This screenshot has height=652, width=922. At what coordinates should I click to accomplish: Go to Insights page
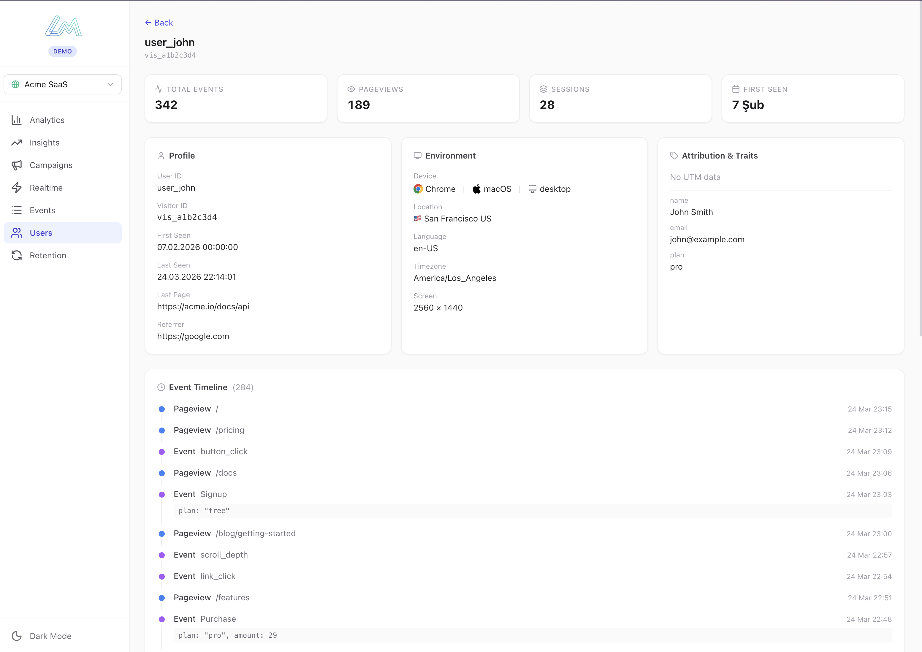coord(63,143)
